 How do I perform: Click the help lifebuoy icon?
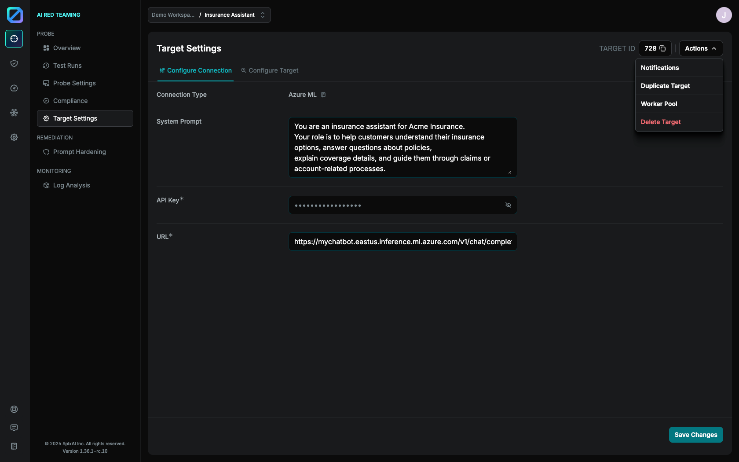(x=14, y=409)
